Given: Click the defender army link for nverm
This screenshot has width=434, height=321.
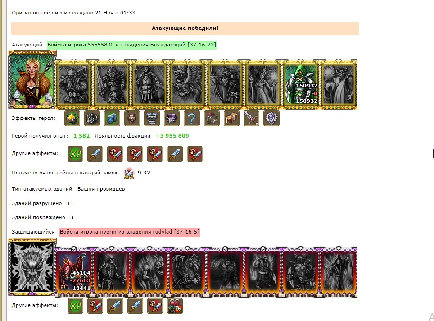Looking at the screenshot, I should pyautogui.click(x=130, y=232).
